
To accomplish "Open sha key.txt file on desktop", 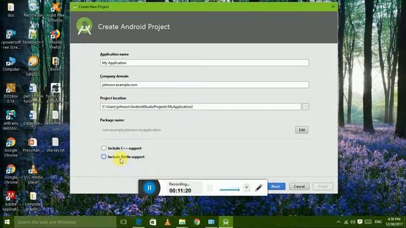I will tap(55, 145).
